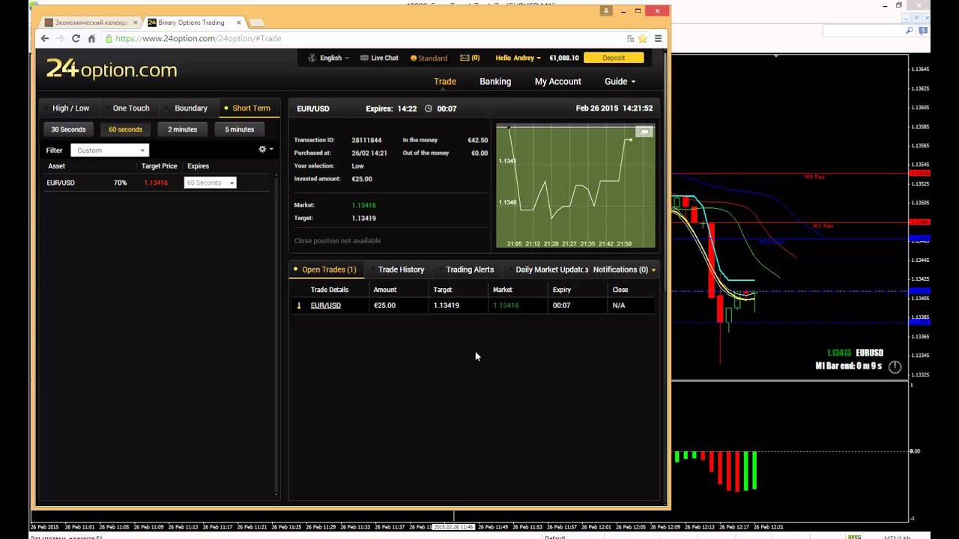Open the 60 Seconds expiry dropdown
Image resolution: width=959 pixels, height=539 pixels.
point(210,183)
